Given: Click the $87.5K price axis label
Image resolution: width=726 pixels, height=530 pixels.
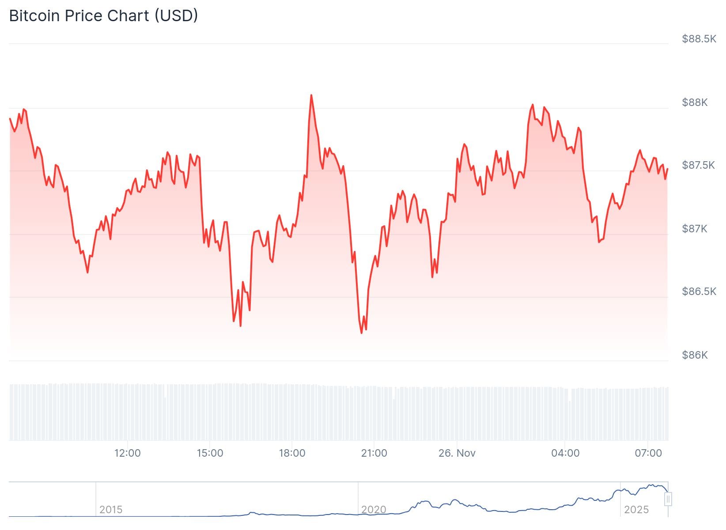Looking at the screenshot, I should [x=698, y=165].
